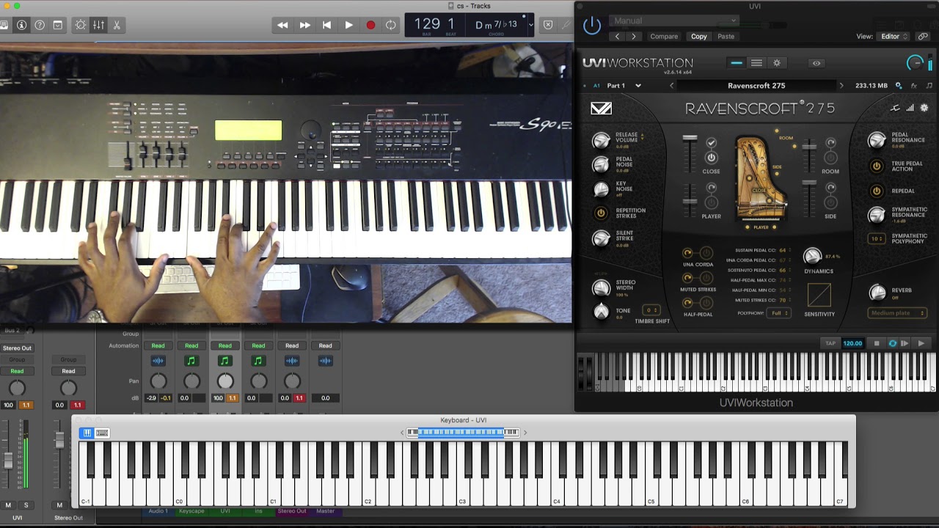Open the Logic inspector info icon
Screen dimensions: 939x528
coord(21,25)
